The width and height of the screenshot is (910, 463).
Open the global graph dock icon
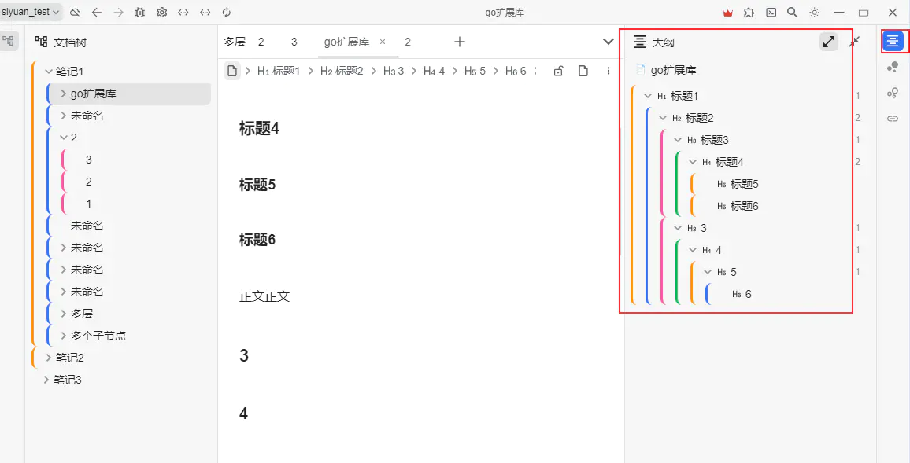893,93
